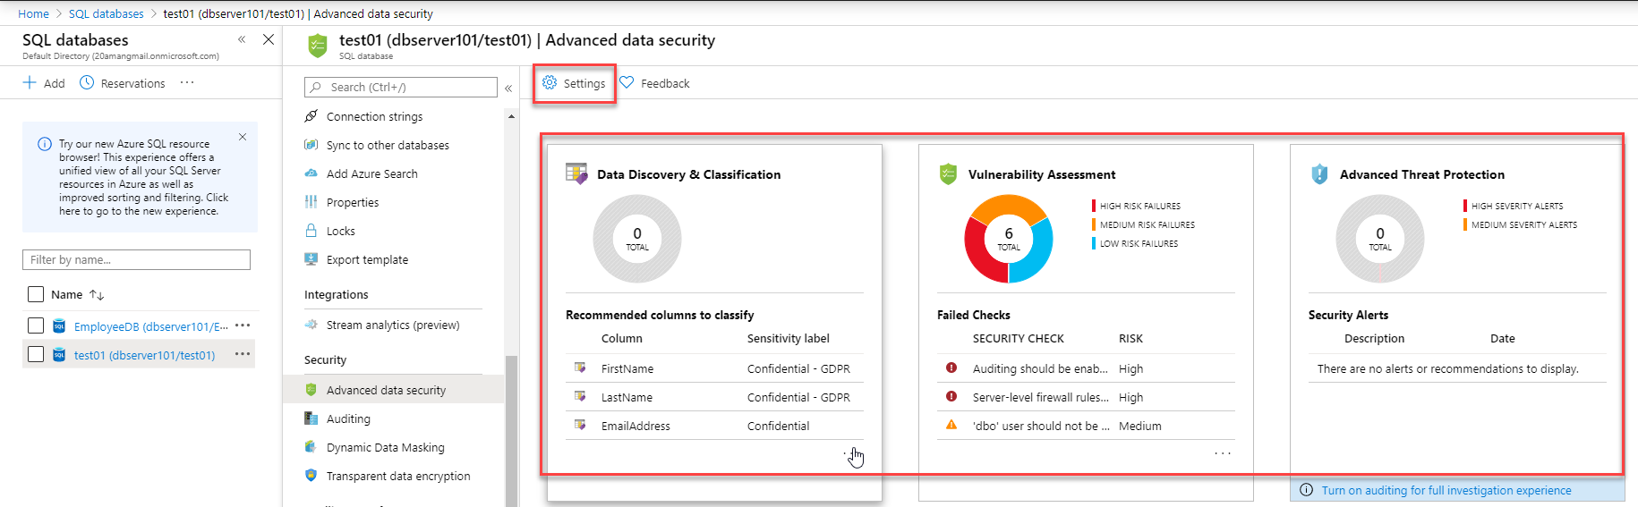Click warning triangle icon for dbo check
Image resolution: width=1638 pixels, height=507 pixels.
951,425
